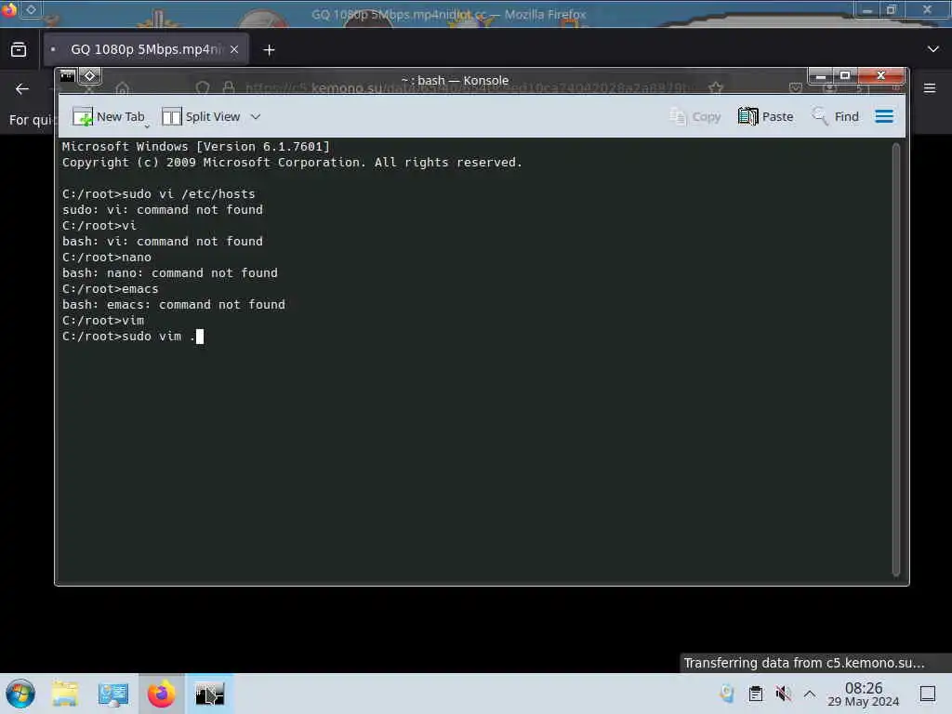
Task: Click the Firefox site lock icon
Action: pos(229,88)
